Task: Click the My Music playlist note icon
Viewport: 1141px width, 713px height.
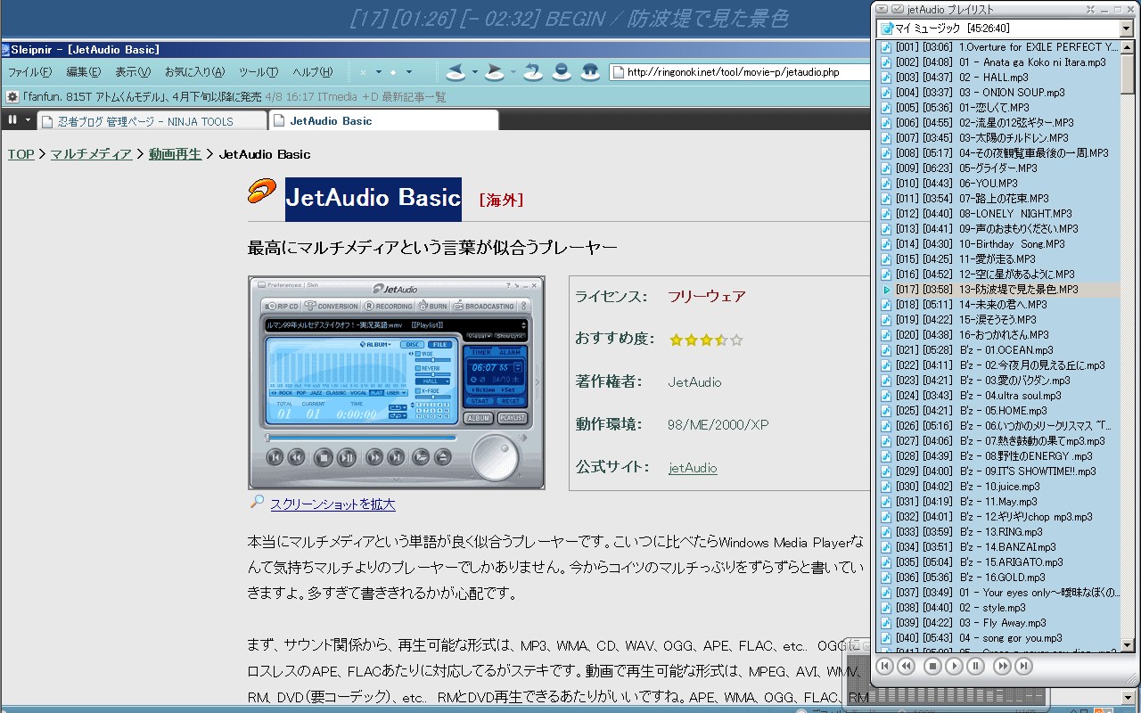Action: (887, 29)
